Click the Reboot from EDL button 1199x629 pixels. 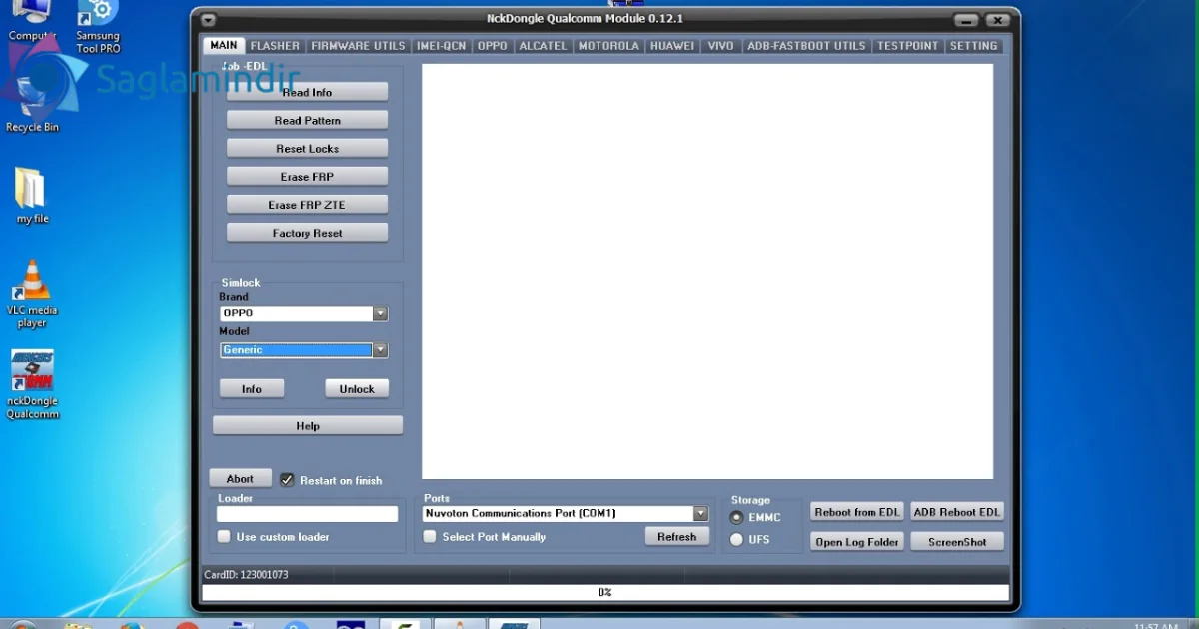(x=857, y=512)
